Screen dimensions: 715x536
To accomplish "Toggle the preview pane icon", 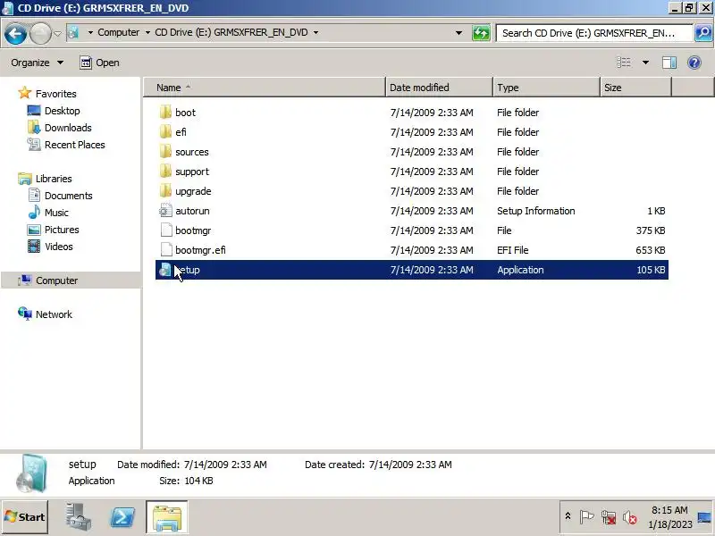I will [x=669, y=63].
